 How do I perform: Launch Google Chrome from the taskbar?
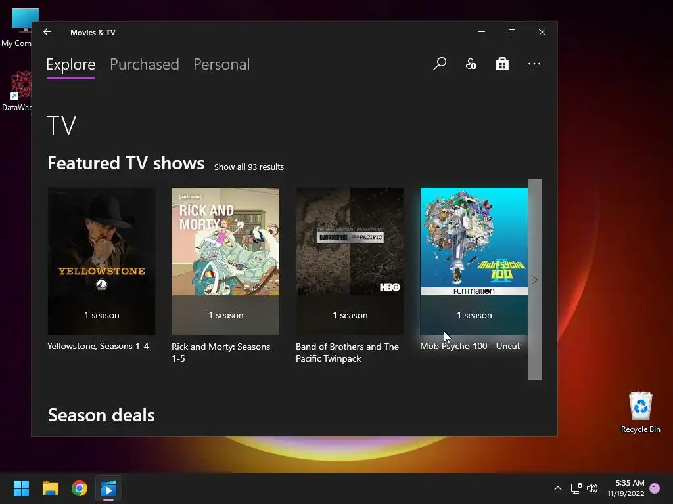(x=80, y=488)
